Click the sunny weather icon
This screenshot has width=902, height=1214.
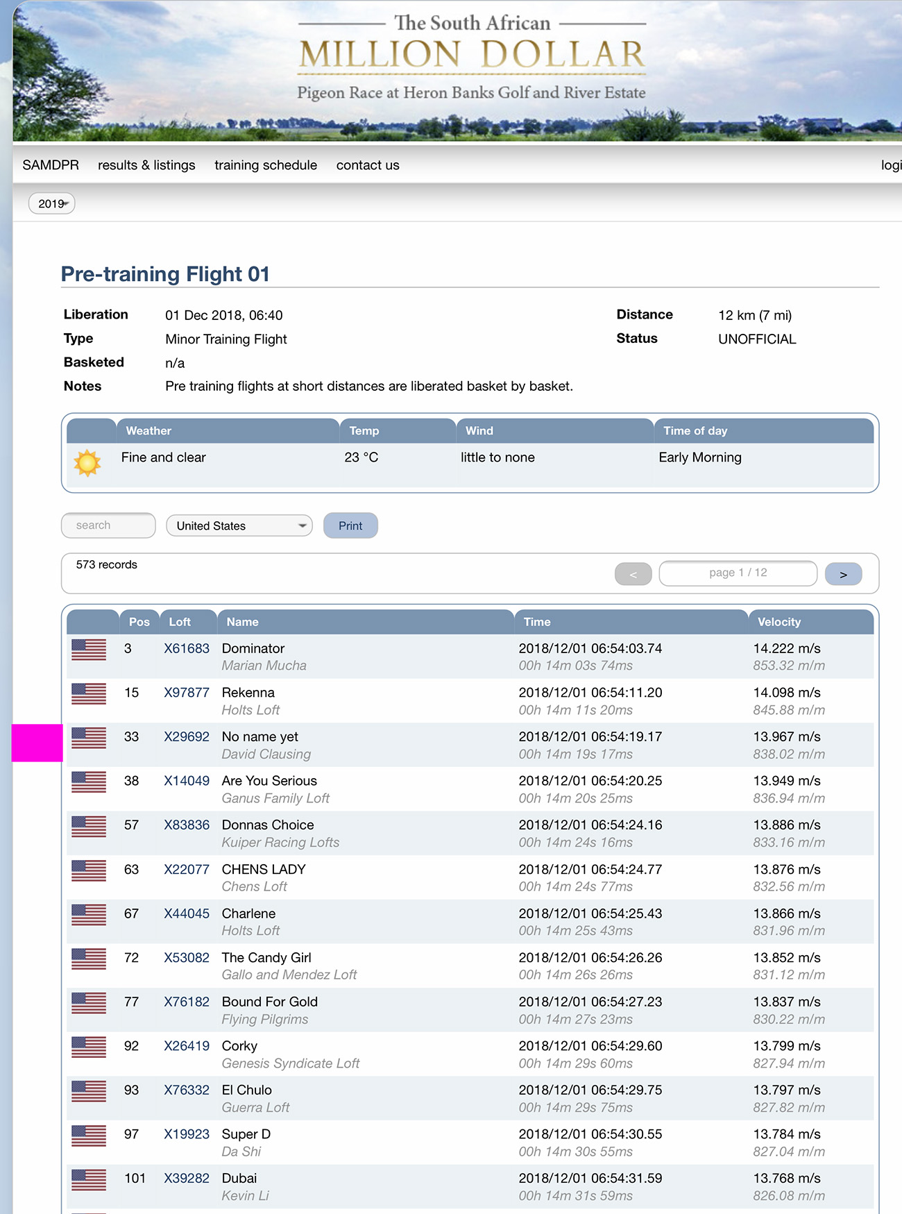(87, 463)
